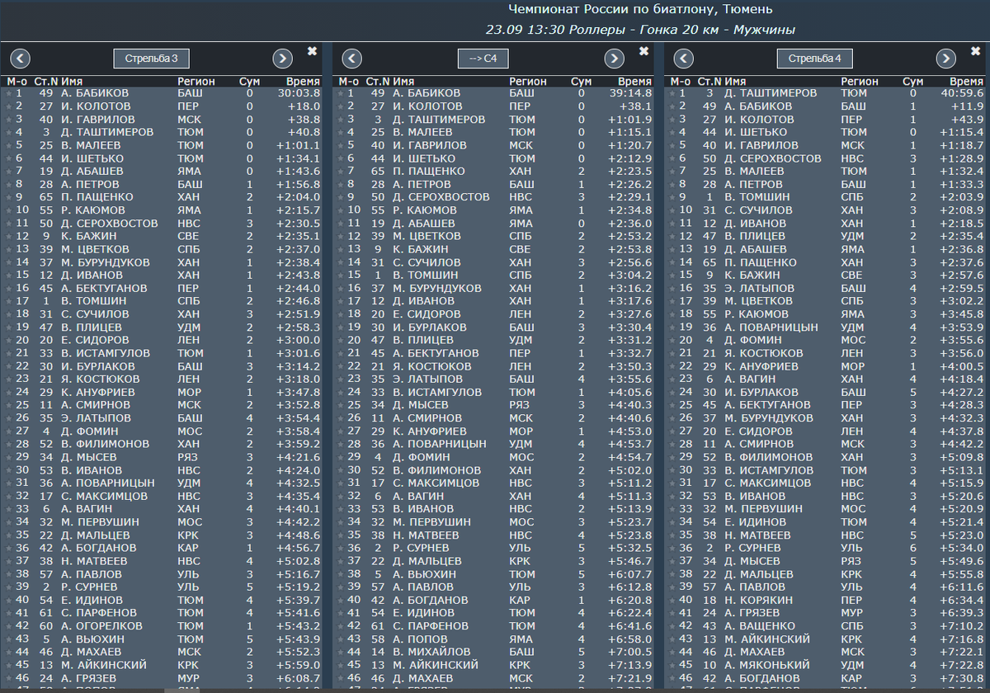Go to next split in --> C4 panel
This screenshot has height=693, width=990.
pos(614,59)
